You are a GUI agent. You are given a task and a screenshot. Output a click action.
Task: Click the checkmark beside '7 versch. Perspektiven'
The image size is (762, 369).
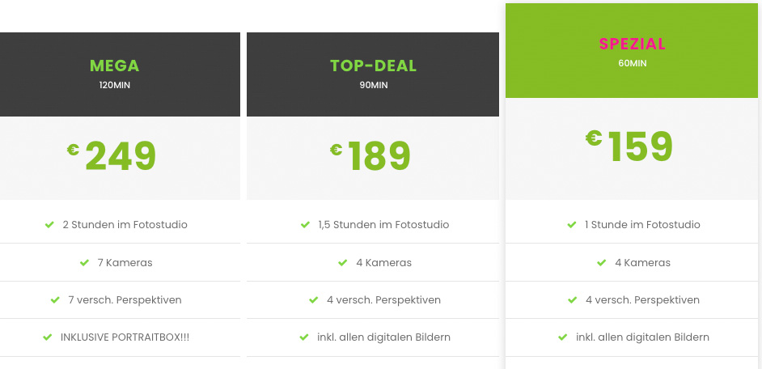pos(56,300)
